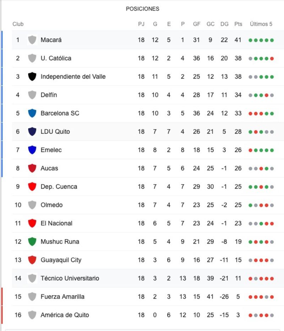Open the Técnico Universitario team entry
The image size is (284, 331).
(x=70, y=278)
